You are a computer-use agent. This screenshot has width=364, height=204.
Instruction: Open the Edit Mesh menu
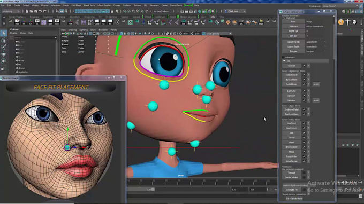click(x=76, y=5)
